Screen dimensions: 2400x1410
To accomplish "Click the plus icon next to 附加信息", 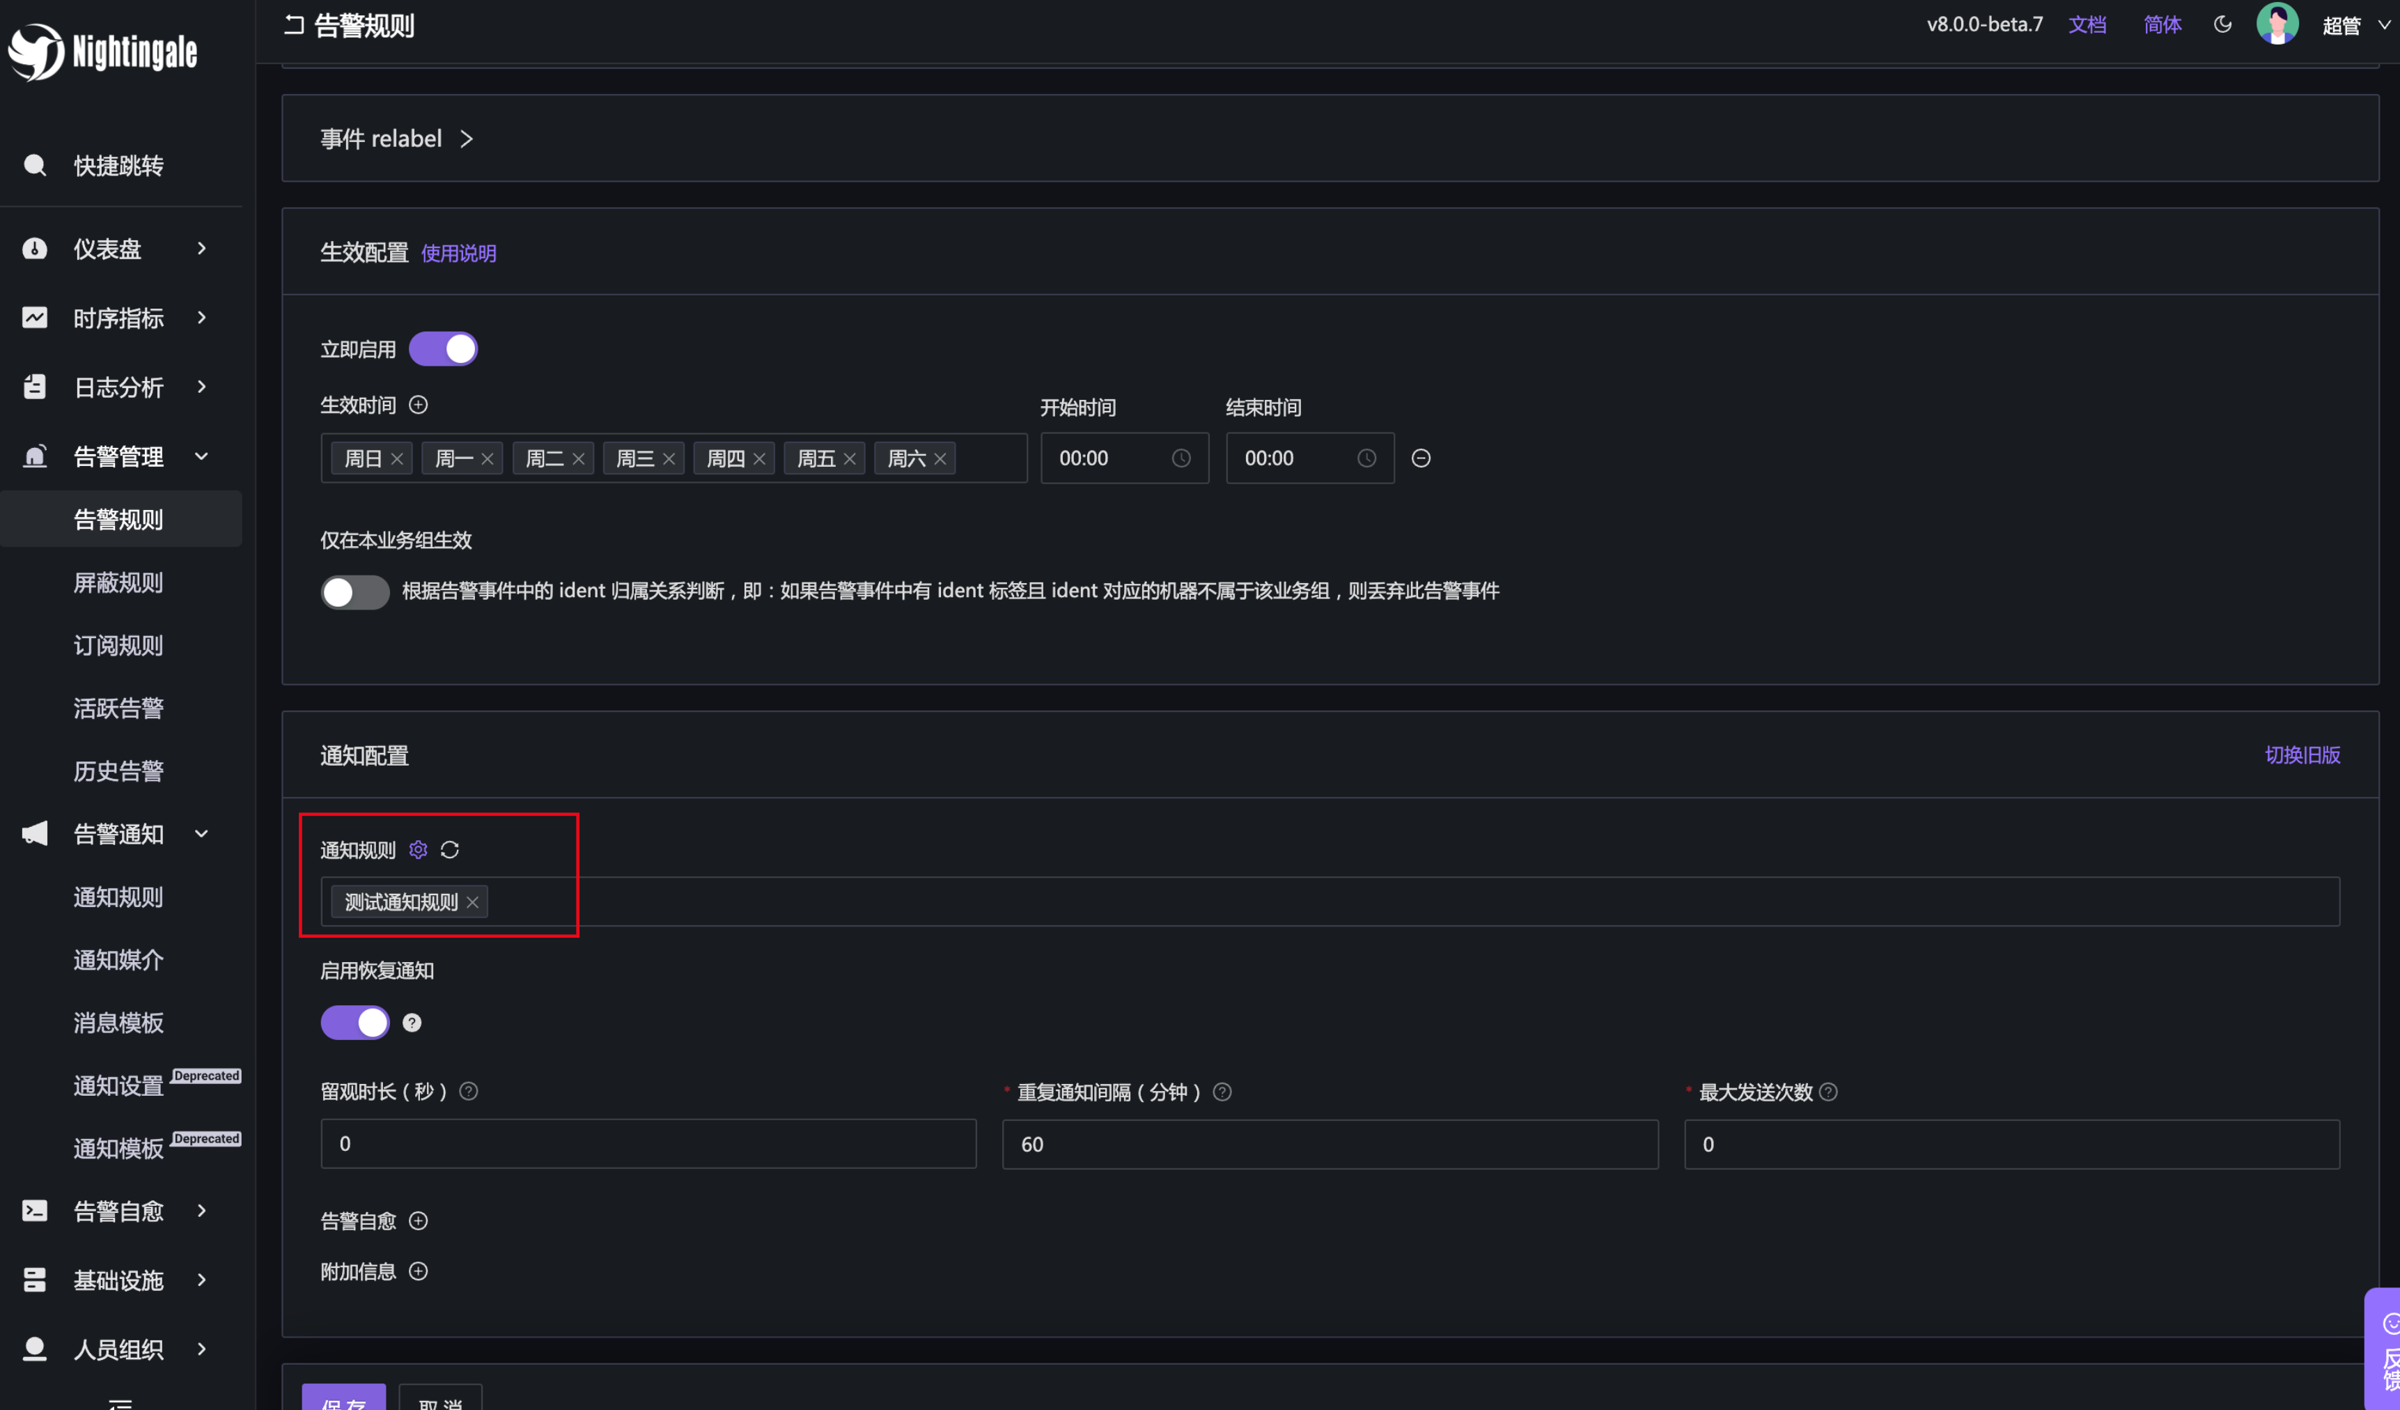I will tap(418, 1271).
